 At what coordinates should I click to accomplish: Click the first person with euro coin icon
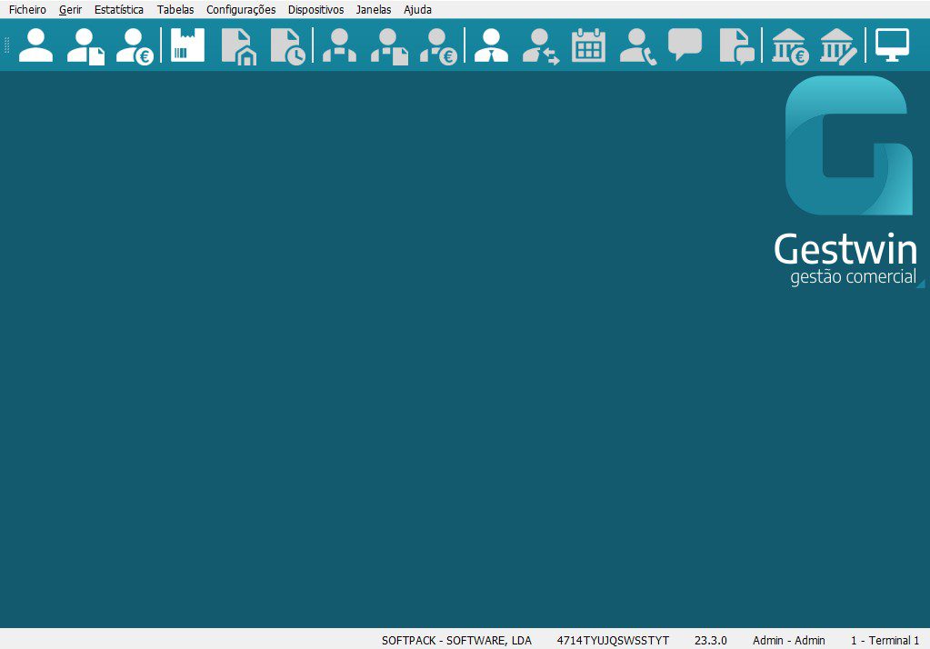point(135,45)
